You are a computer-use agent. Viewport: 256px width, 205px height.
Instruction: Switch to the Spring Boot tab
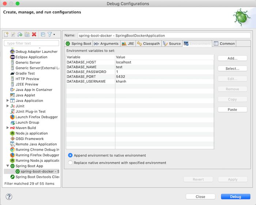79,44
